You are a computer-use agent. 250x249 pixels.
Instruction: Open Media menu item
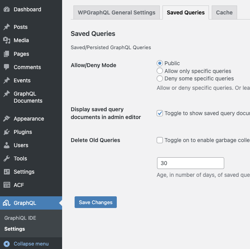tap(31, 40)
